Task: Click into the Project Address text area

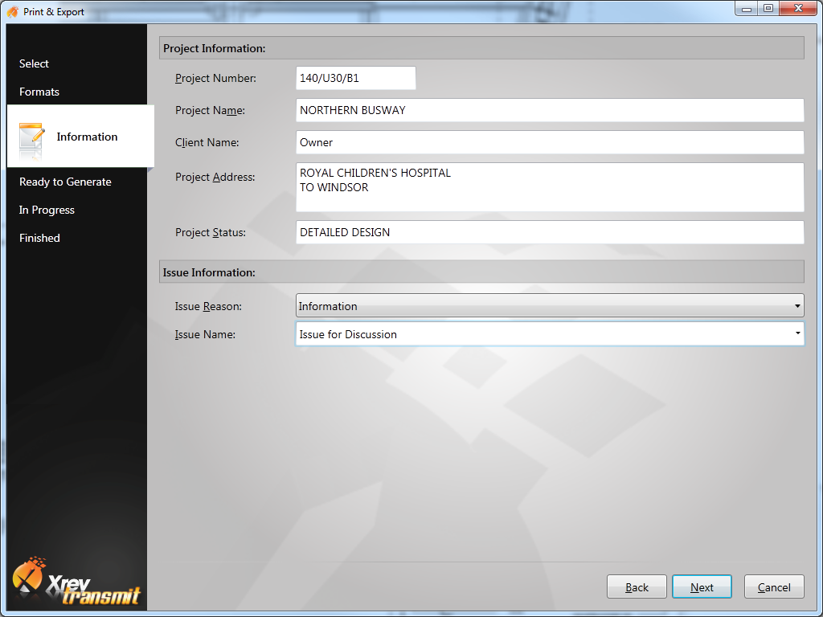Action: pos(550,187)
